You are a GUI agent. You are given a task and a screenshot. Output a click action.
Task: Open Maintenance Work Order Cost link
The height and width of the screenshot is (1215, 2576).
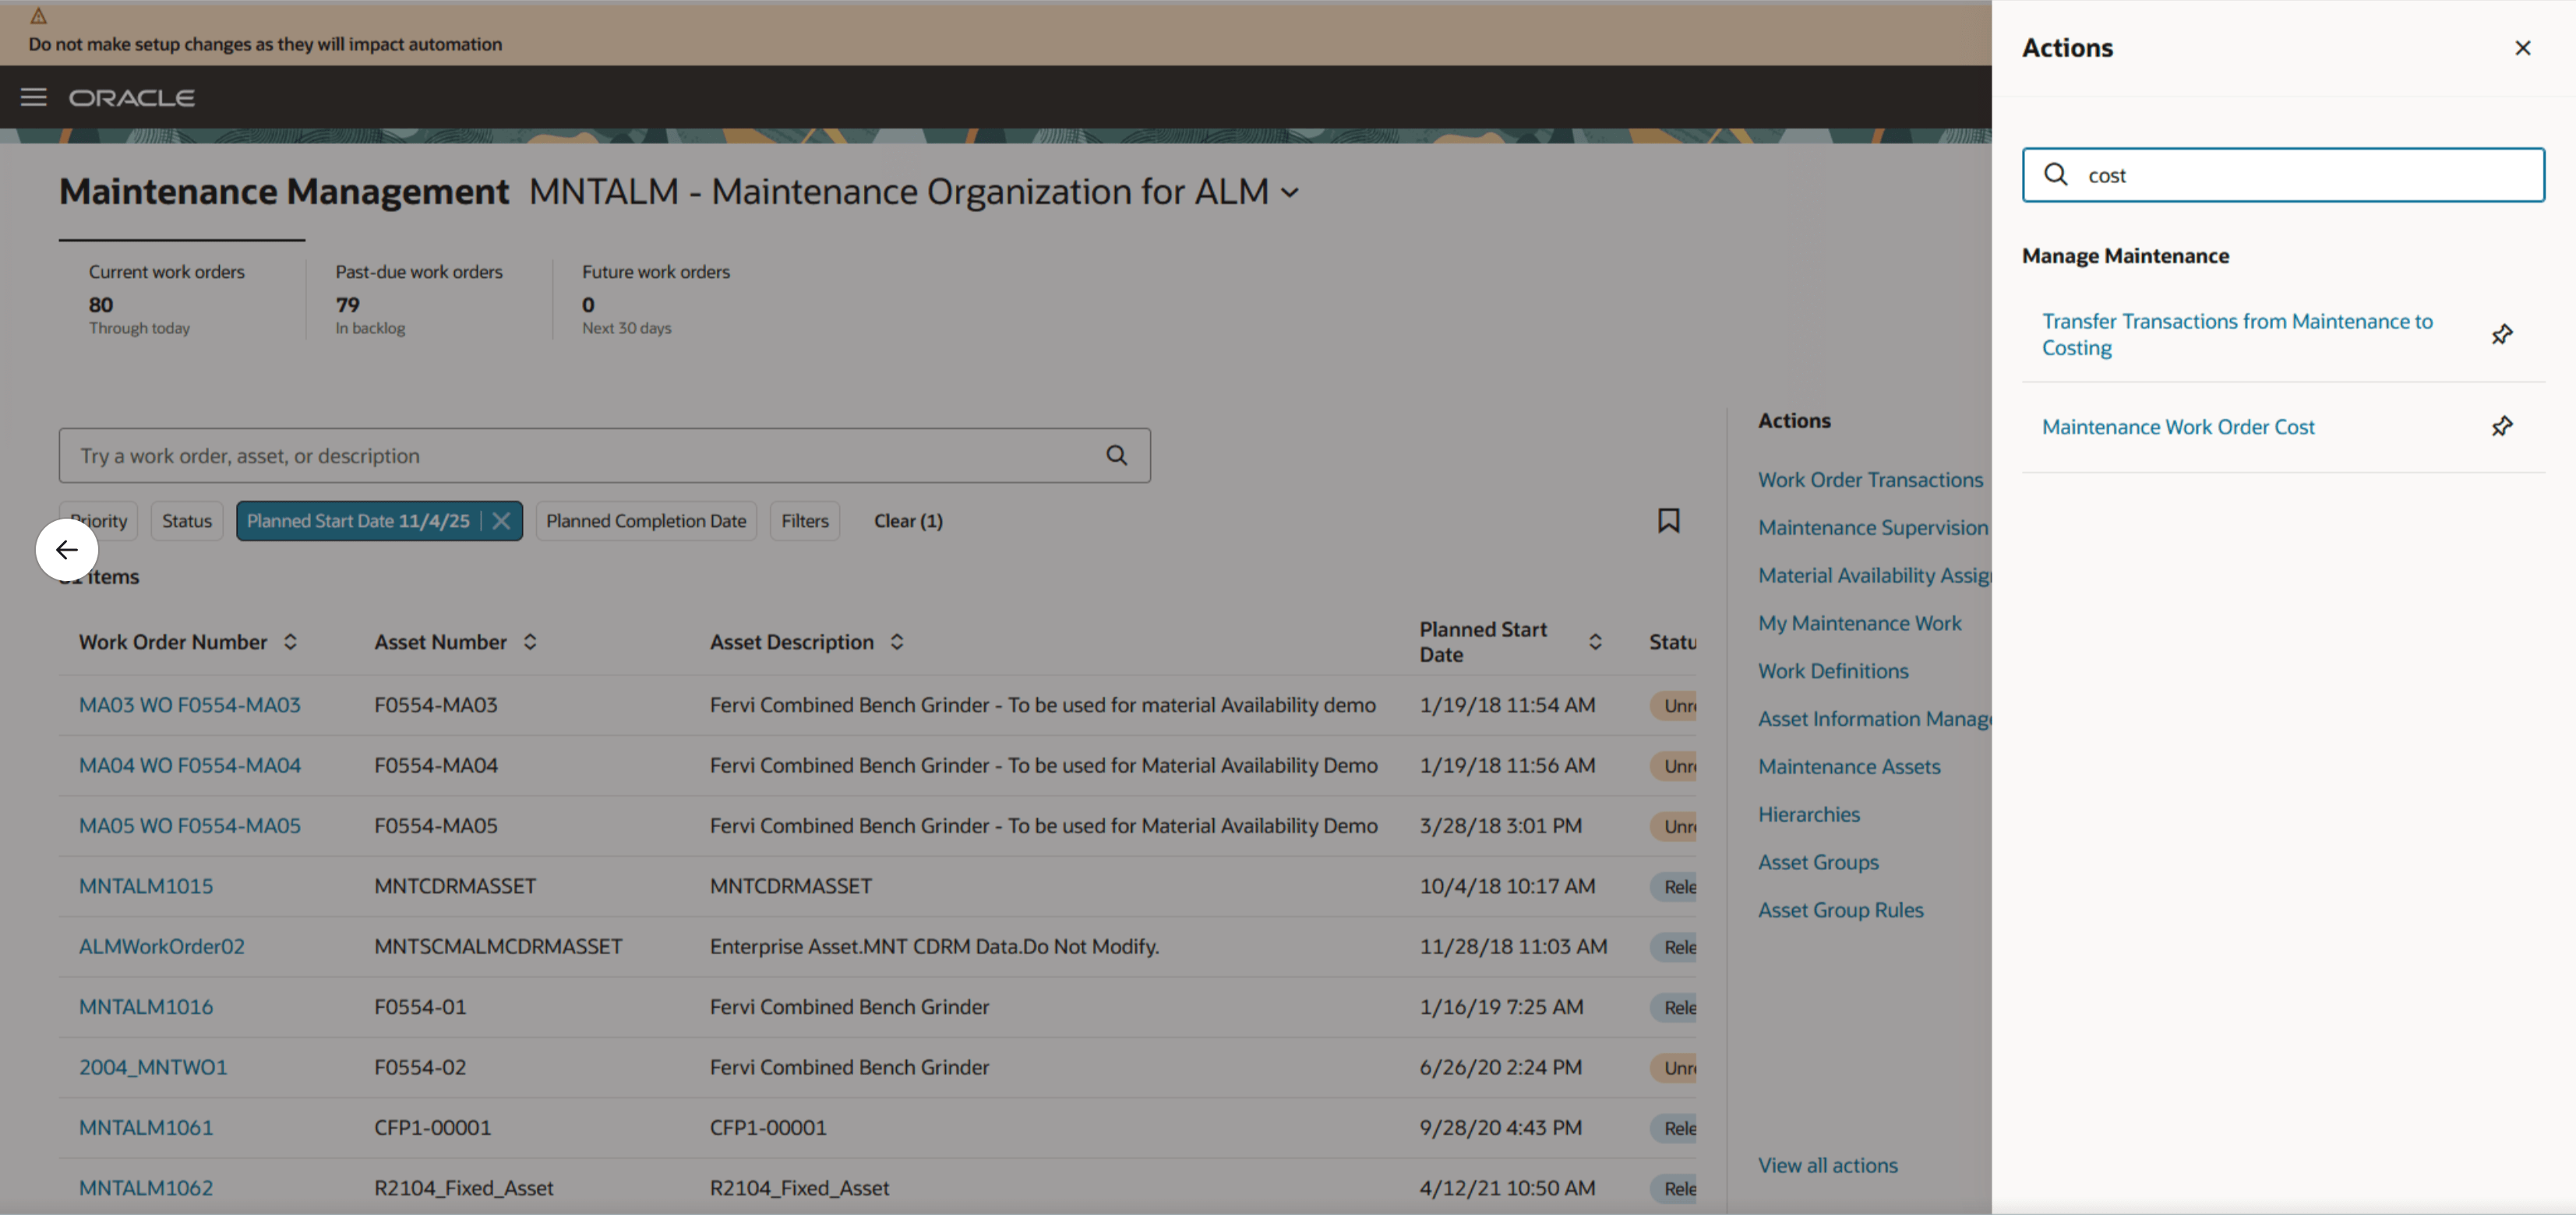coord(2178,427)
